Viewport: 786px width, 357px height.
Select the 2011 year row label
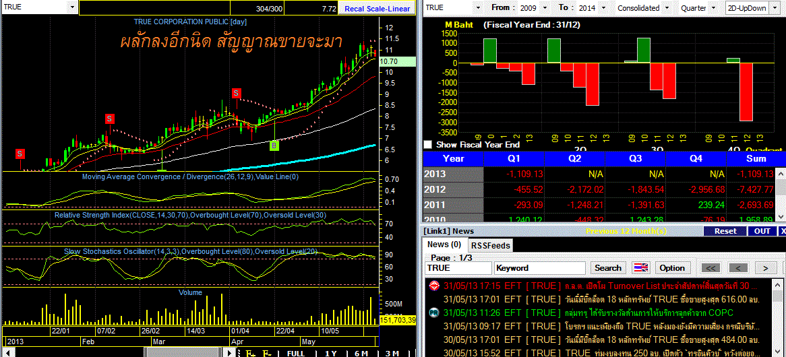coord(453,204)
